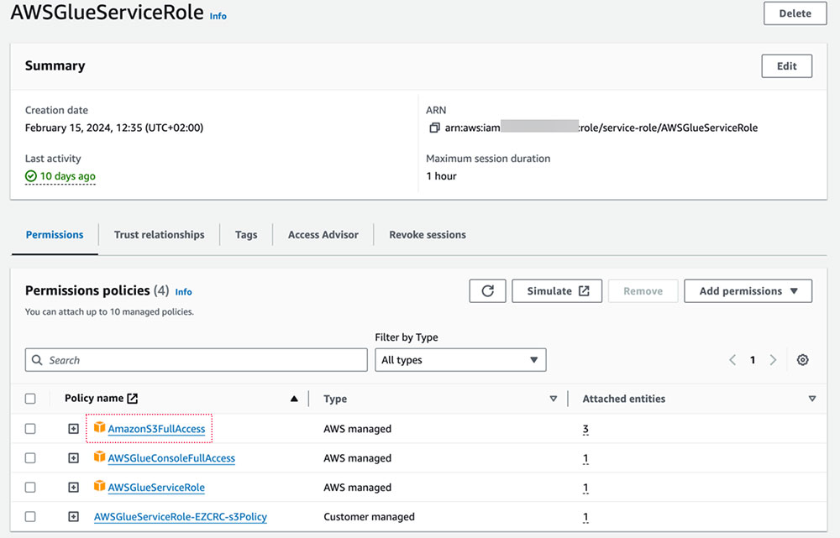The height and width of the screenshot is (538, 840).
Task: Click attached entities count for AWSGlueServiceRole policy
Action: coord(585,488)
